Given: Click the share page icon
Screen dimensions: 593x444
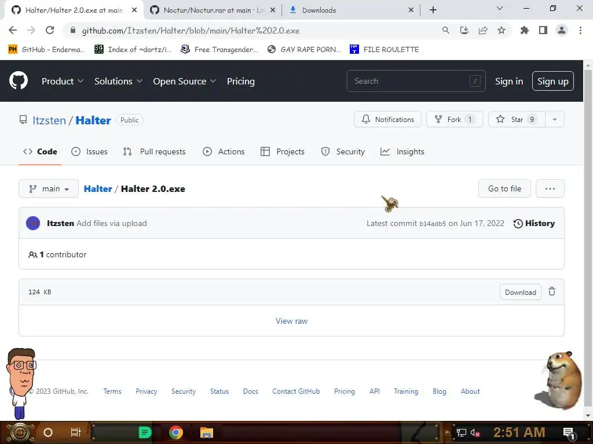Looking at the screenshot, I should click(x=483, y=30).
